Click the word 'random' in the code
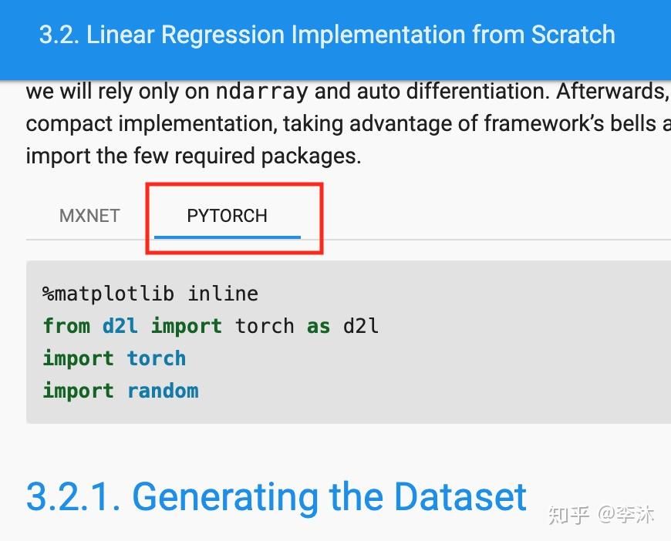The image size is (671, 541). [163, 391]
